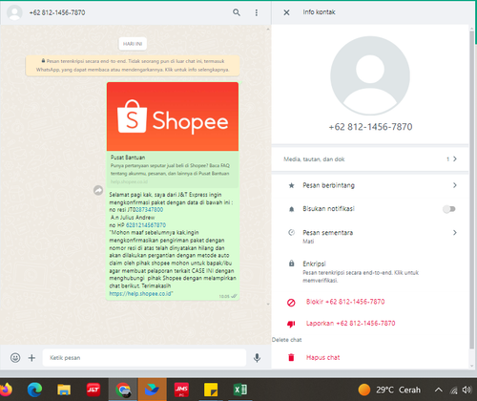Click the contact avatar in chat header
Screen dimensions: 477x401
pyautogui.click(x=14, y=12)
